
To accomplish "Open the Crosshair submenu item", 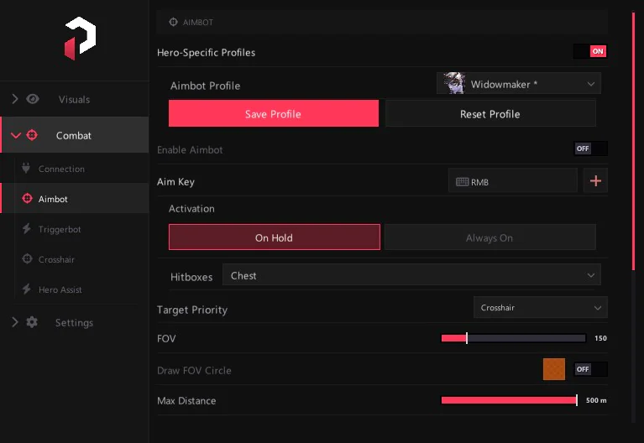I will [75, 259].
